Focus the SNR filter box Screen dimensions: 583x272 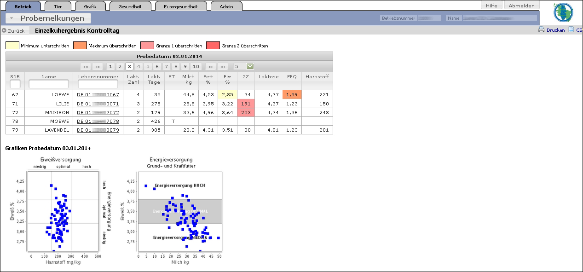point(15,84)
